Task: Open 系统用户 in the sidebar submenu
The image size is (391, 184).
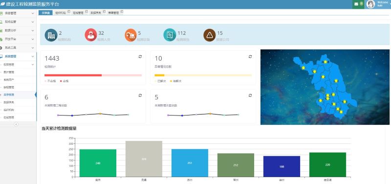Action: tap(9, 80)
